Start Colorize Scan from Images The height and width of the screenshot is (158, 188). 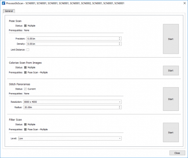tap(171, 71)
